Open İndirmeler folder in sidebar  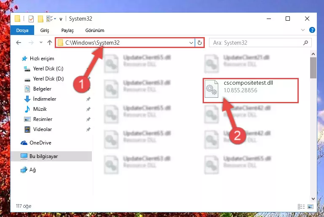[44, 99]
